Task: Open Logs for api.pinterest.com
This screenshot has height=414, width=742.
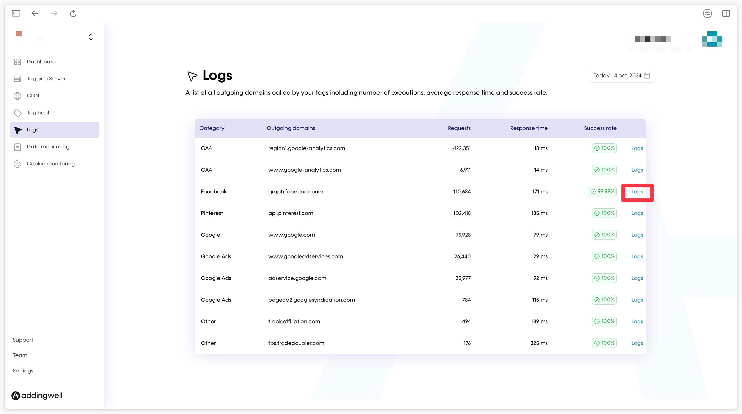Action: click(637, 213)
